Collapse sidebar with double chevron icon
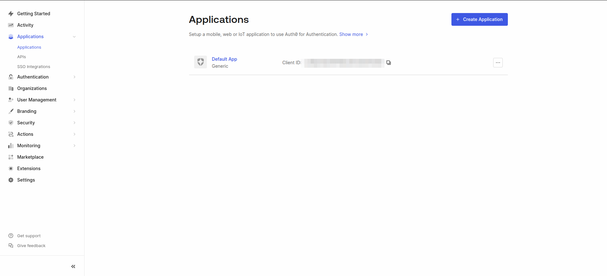607x276 pixels. click(x=73, y=266)
